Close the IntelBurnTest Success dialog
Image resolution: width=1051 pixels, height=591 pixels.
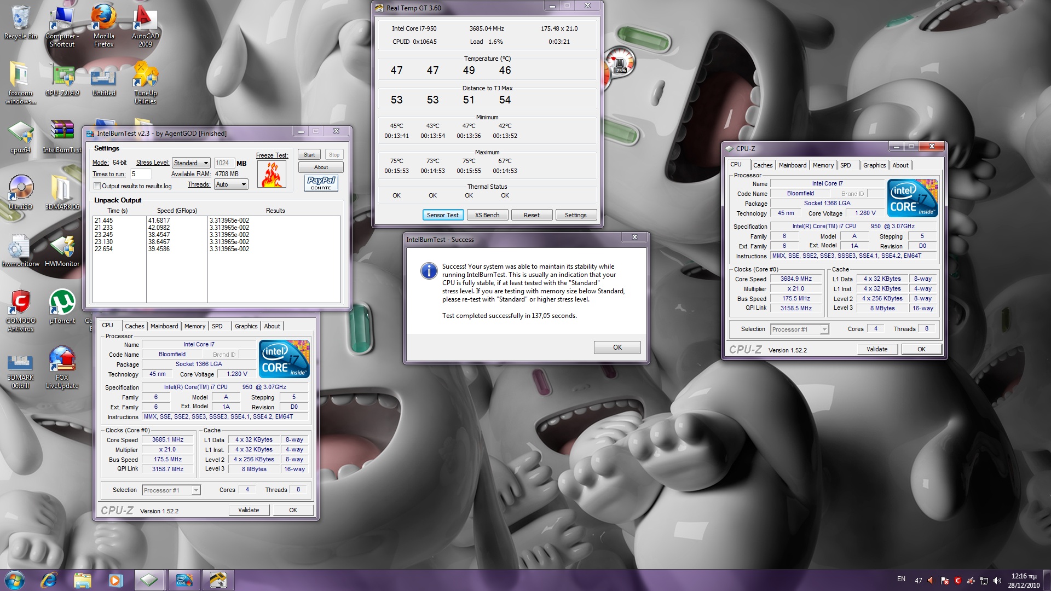pyautogui.click(x=634, y=237)
